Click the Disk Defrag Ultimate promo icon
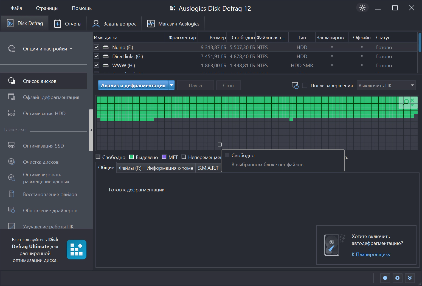 (x=77, y=250)
